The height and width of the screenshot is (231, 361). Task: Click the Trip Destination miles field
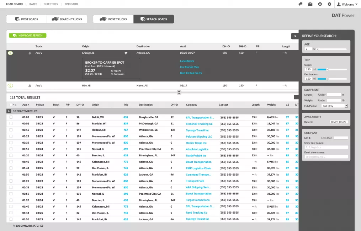coord(308,79)
